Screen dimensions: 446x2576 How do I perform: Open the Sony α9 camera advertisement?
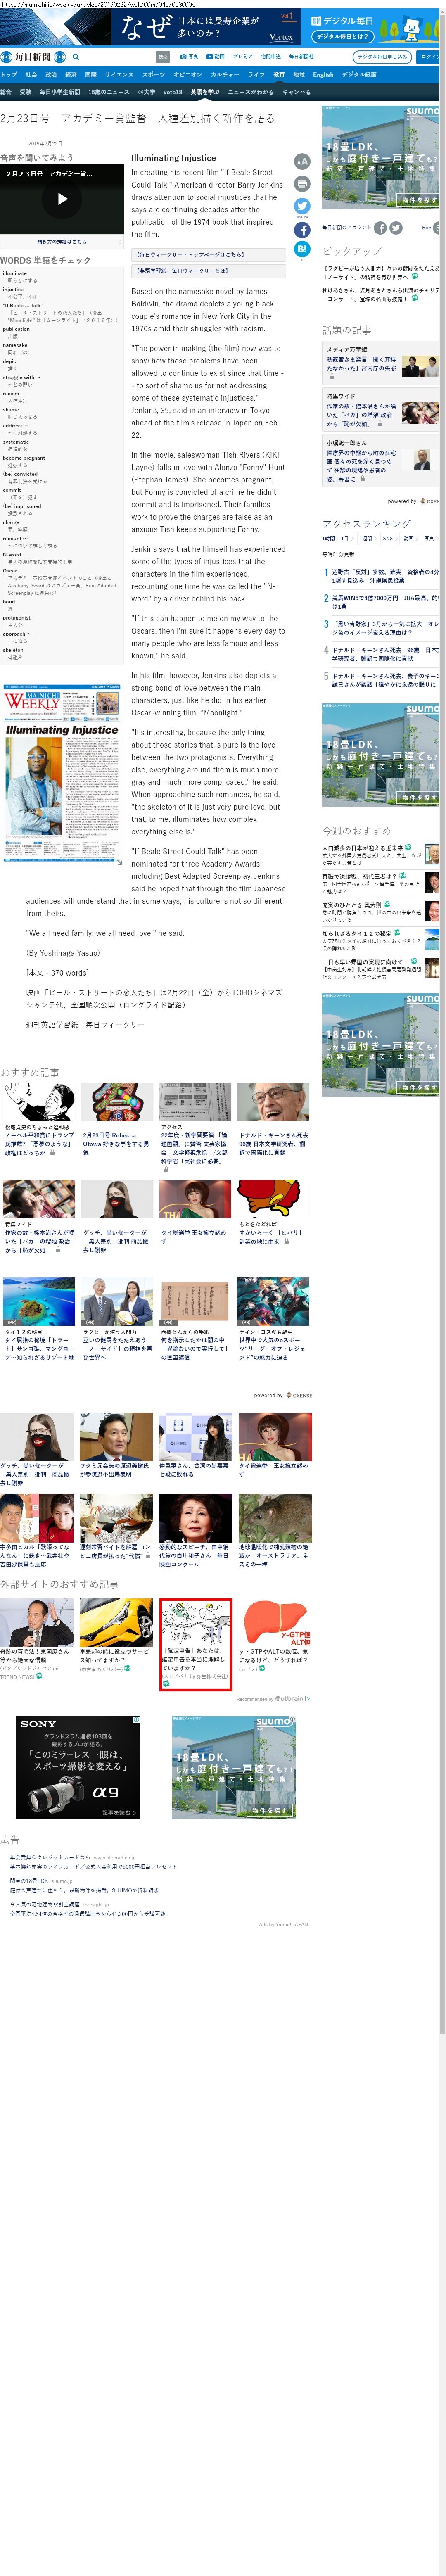point(79,1767)
